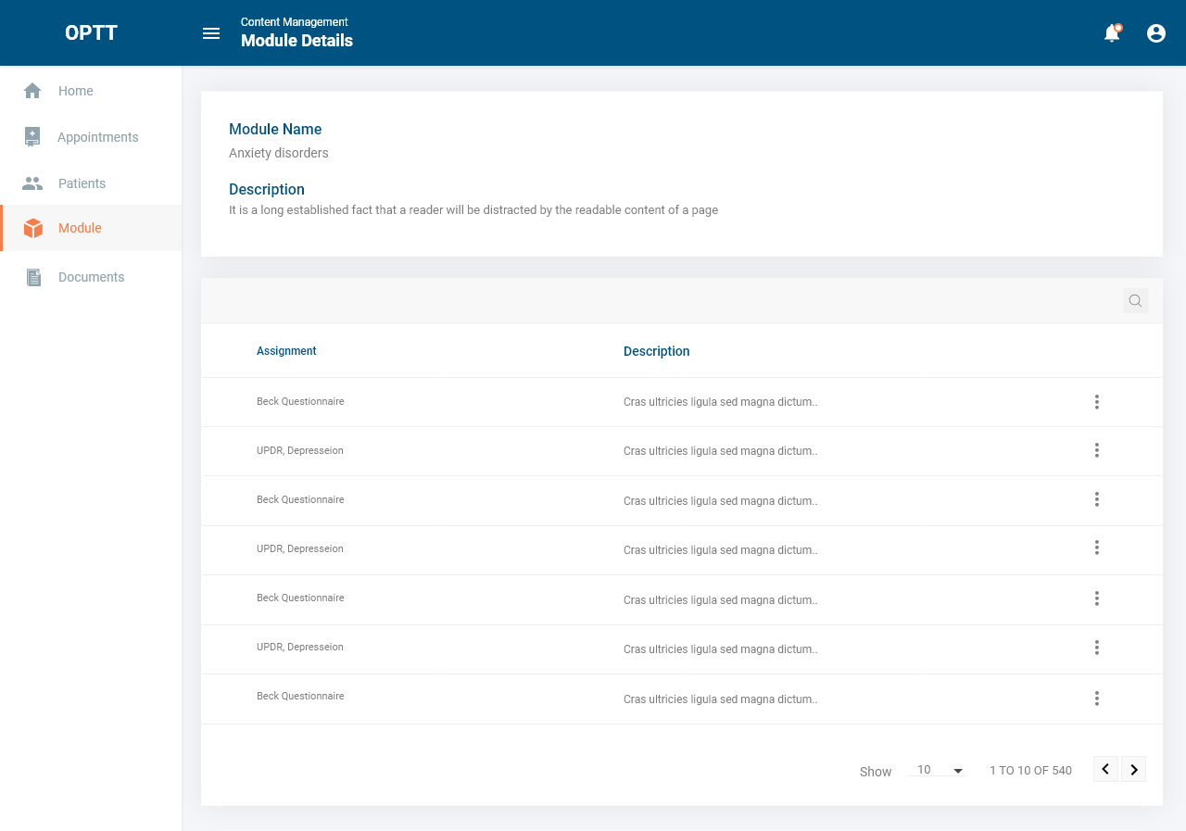Go to next page of assignments
The width and height of the screenshot is (1186, 831).
[1133, 769]
